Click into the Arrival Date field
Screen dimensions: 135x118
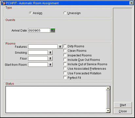39,30
